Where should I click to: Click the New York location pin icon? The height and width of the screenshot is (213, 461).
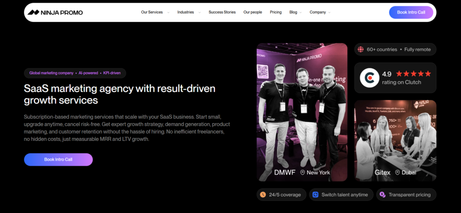click(x=302, y=172)
